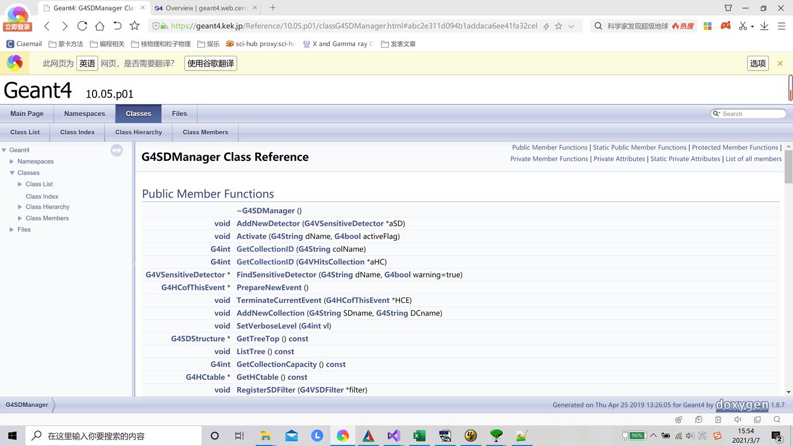Click the scissors screenshot tool icon
This screenshot has width=793, height=446.
(x=743, y=26)
